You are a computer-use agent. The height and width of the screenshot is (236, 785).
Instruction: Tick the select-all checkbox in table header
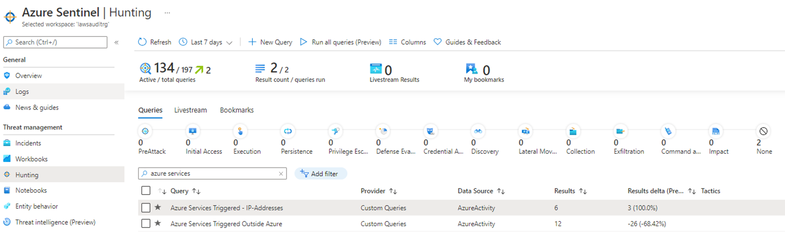[x=146, y=190]
